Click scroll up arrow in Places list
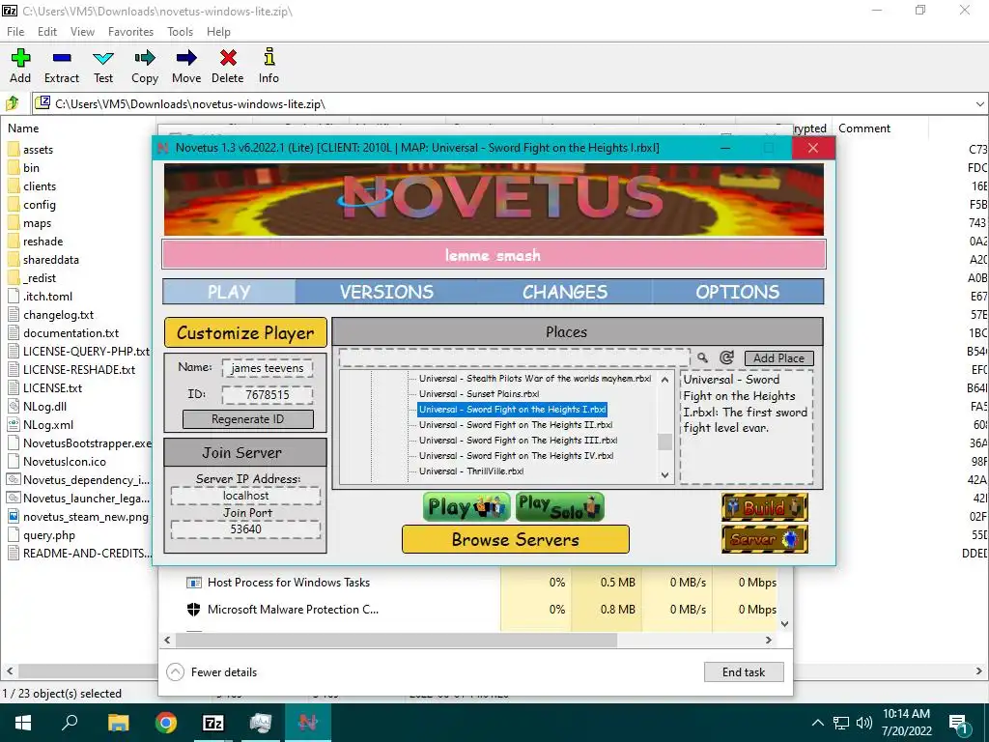 (664, 380)
